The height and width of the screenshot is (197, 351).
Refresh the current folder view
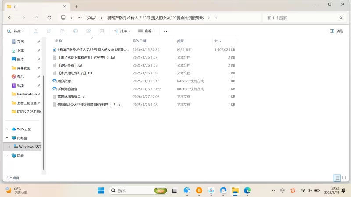pos(49,18)
